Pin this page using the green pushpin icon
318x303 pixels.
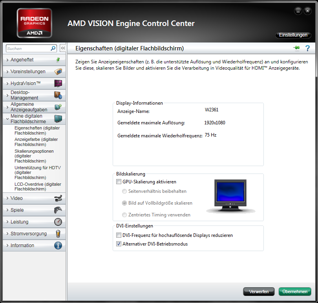point(296,48)
